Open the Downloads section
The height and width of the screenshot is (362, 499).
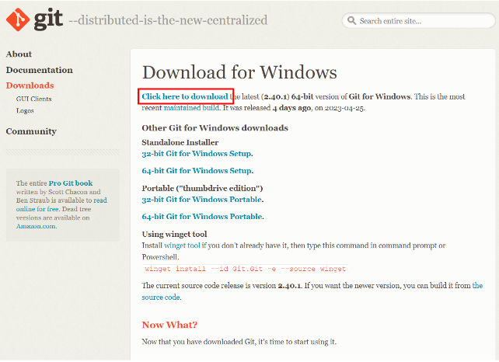click(30, 85)
